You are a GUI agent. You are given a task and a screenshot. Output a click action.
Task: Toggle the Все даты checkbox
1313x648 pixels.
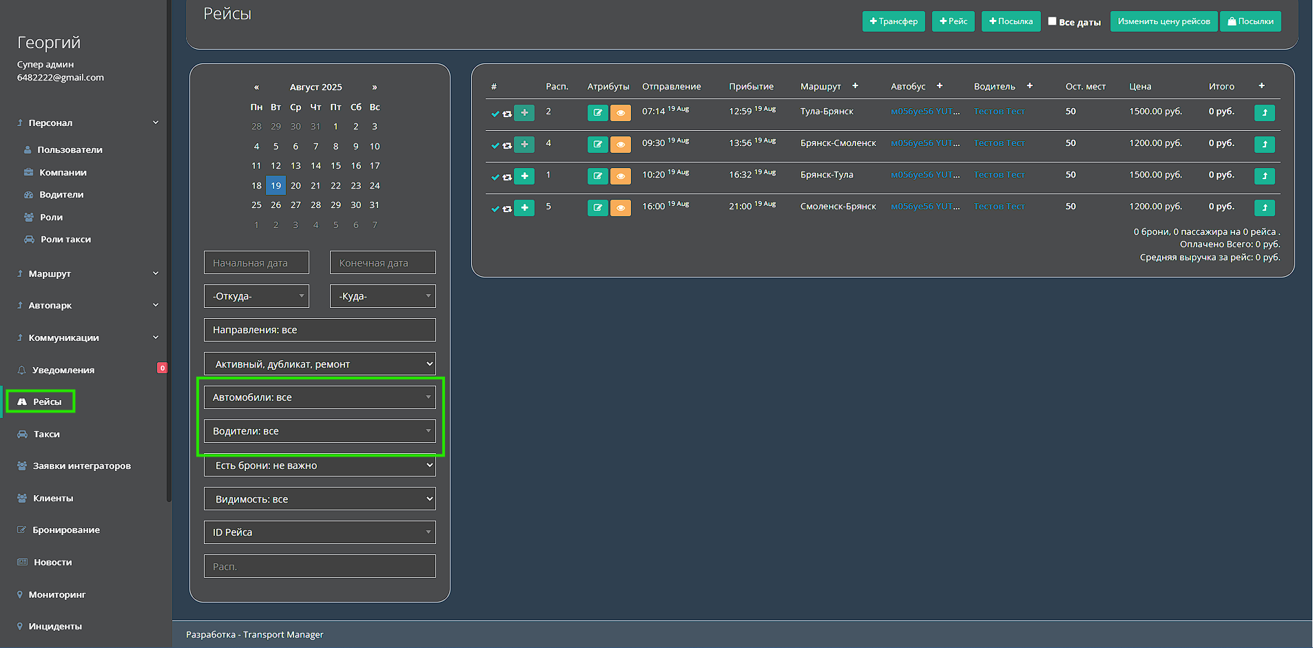coord(1052,21)
